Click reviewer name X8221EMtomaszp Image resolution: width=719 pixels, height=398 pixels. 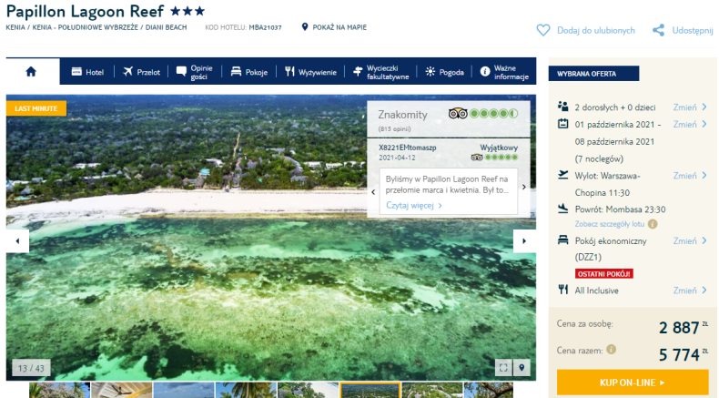407,148
